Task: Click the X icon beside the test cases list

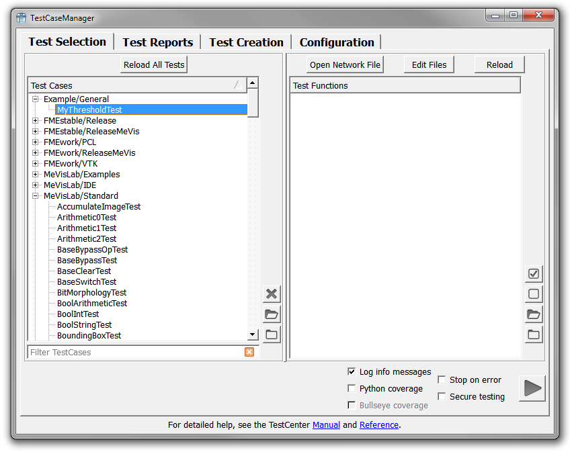Action: point(272,294)
